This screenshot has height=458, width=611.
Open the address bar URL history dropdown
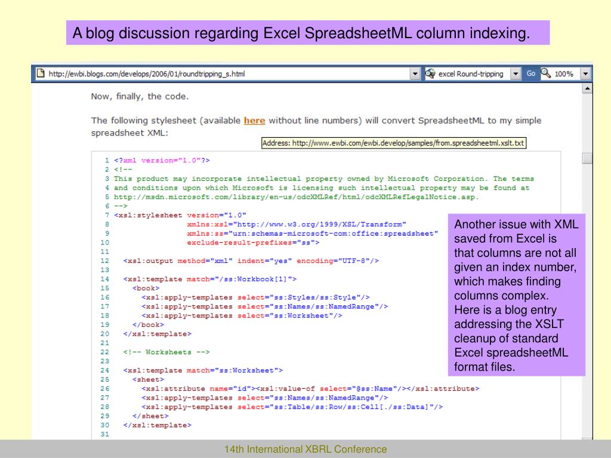coord(415,73)
